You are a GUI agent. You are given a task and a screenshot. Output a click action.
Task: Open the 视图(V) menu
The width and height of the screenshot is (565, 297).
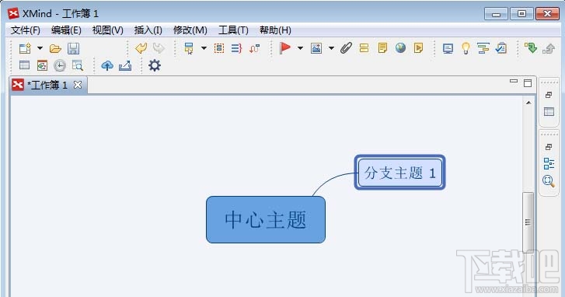107,30
